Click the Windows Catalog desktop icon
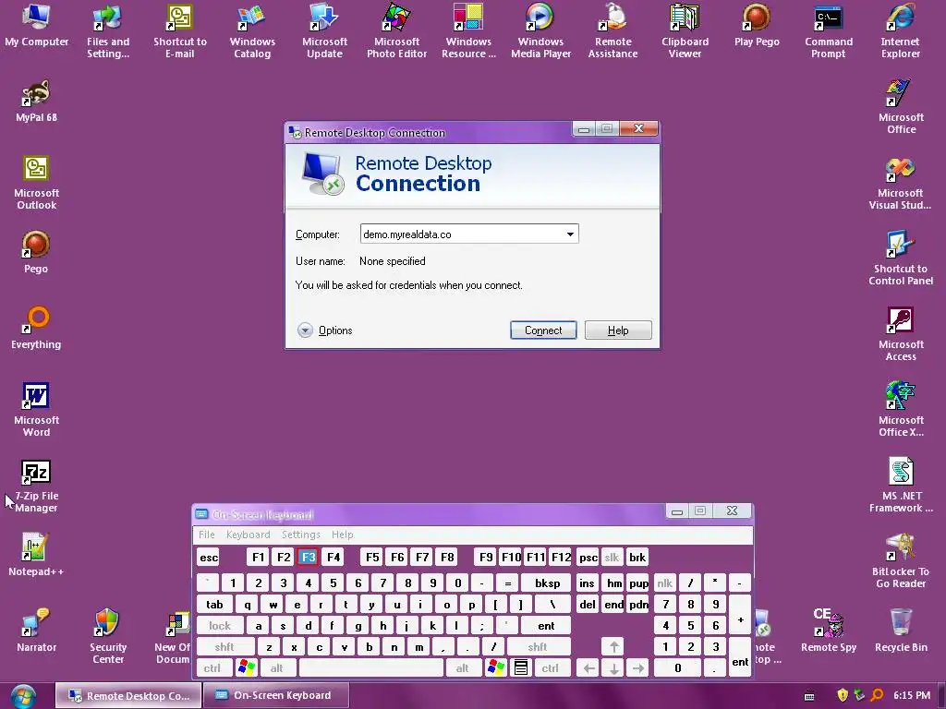This screenshot has height=709, width=946. 252,31
